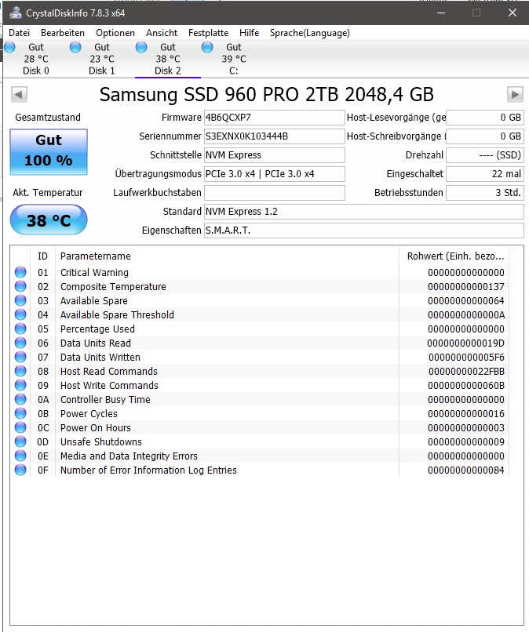Click the Host Write Commands status orb
529x632 pixels.
[x=20, y=385]
